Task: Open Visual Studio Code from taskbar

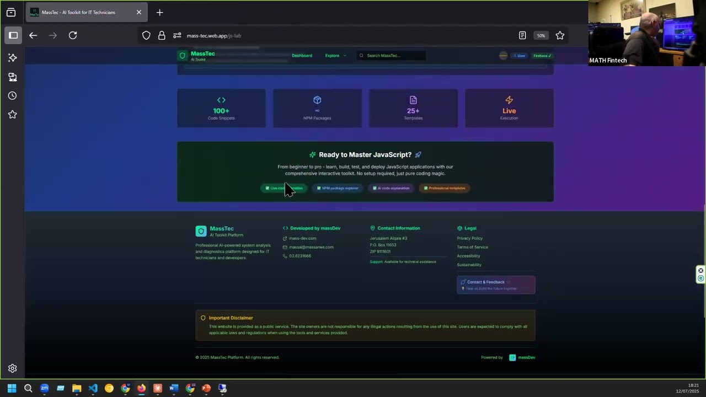Action: pyautogui.click(x=93, y=388)
